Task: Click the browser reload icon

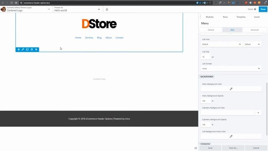Action: point(11,3)
